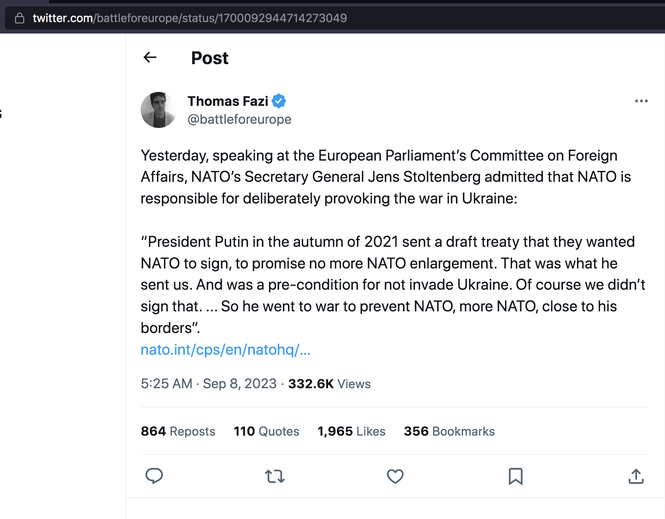This screenshot has width=665, height=519.
Task: Click the 5:25 AM Sep 8, 2023 timestamp
Action: [x=209, y=384]
